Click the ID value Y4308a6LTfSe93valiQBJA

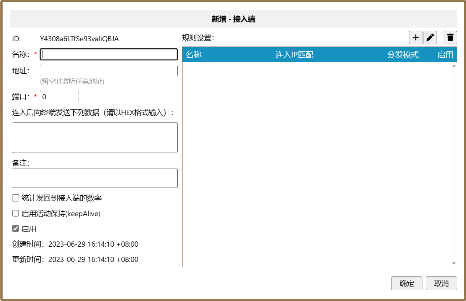click(79, 39)
